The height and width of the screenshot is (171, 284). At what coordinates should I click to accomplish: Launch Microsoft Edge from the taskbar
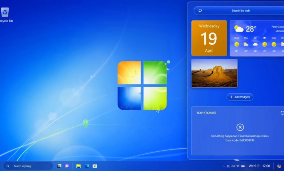click(x=87, y=166)
